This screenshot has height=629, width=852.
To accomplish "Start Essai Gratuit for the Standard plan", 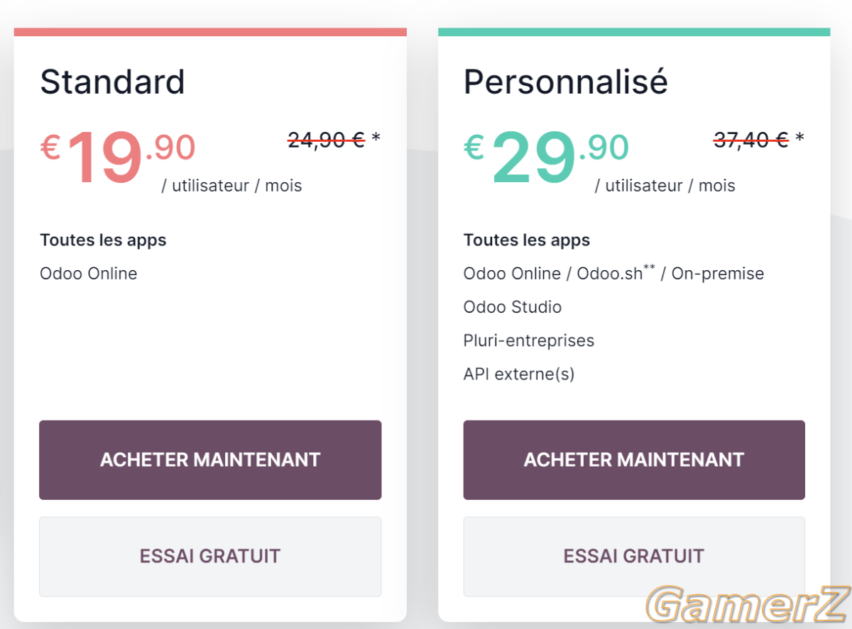I will (210, 557).
